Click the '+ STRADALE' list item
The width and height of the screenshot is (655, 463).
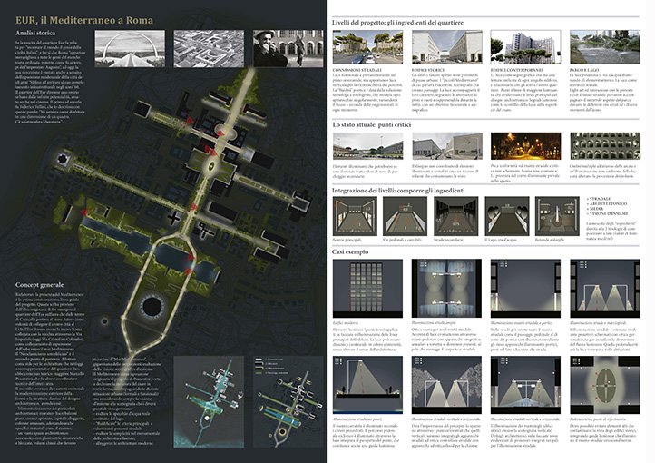coord(599,199)
